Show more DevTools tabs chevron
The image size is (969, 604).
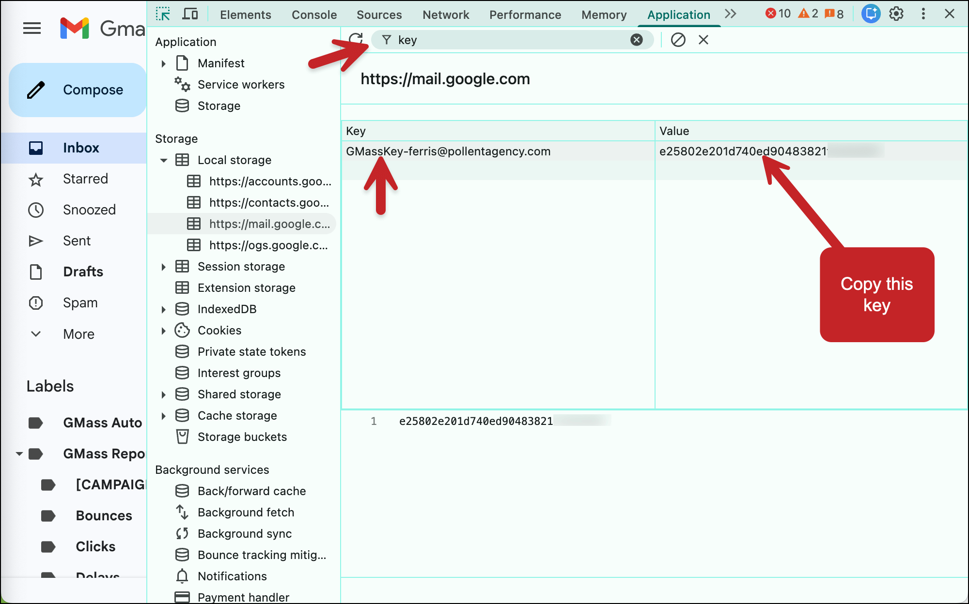pyautogui.click(x=730, y=14)
